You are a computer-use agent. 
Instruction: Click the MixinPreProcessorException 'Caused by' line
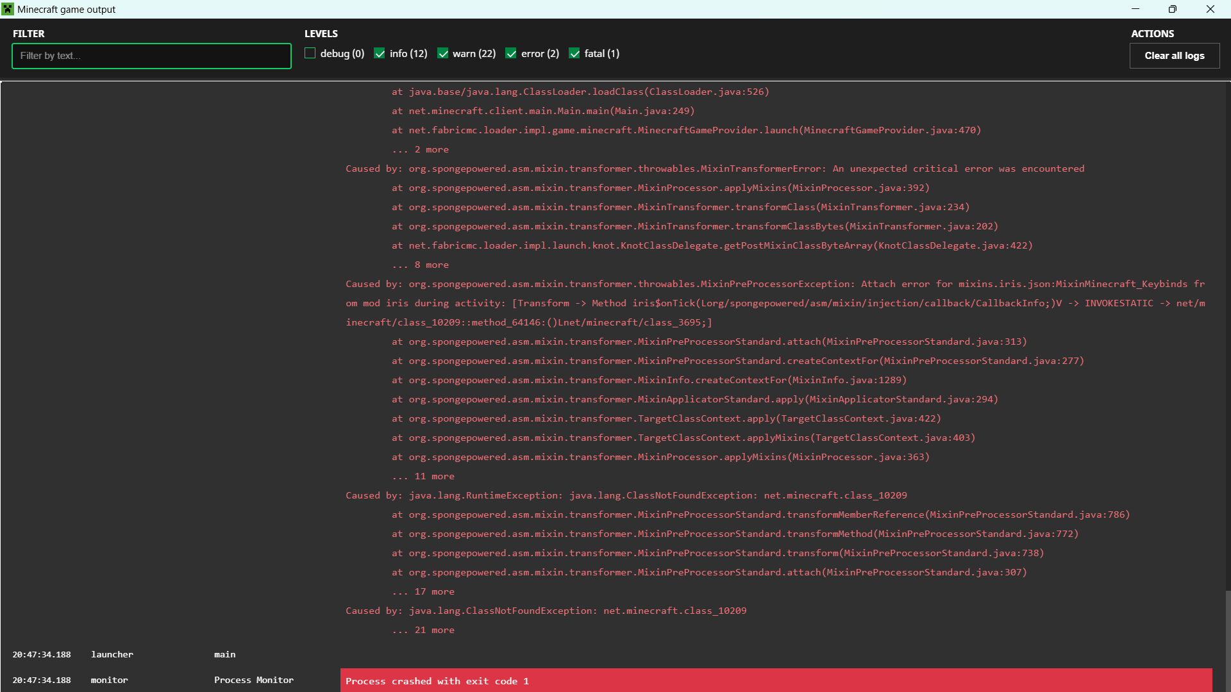(x=775, y=303)
